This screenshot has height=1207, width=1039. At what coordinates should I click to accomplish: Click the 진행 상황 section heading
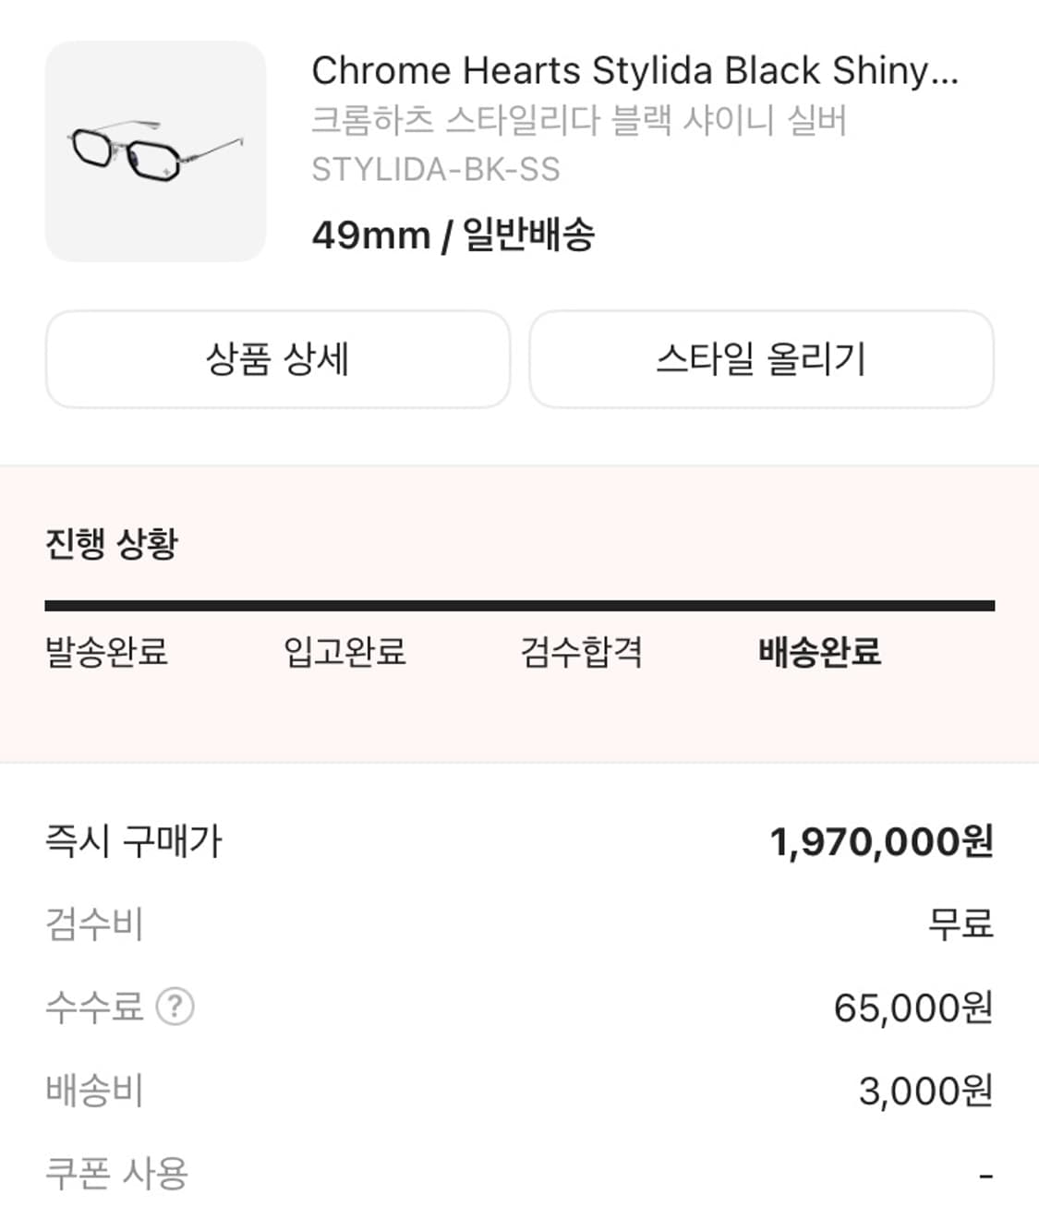tap(112, 543)
